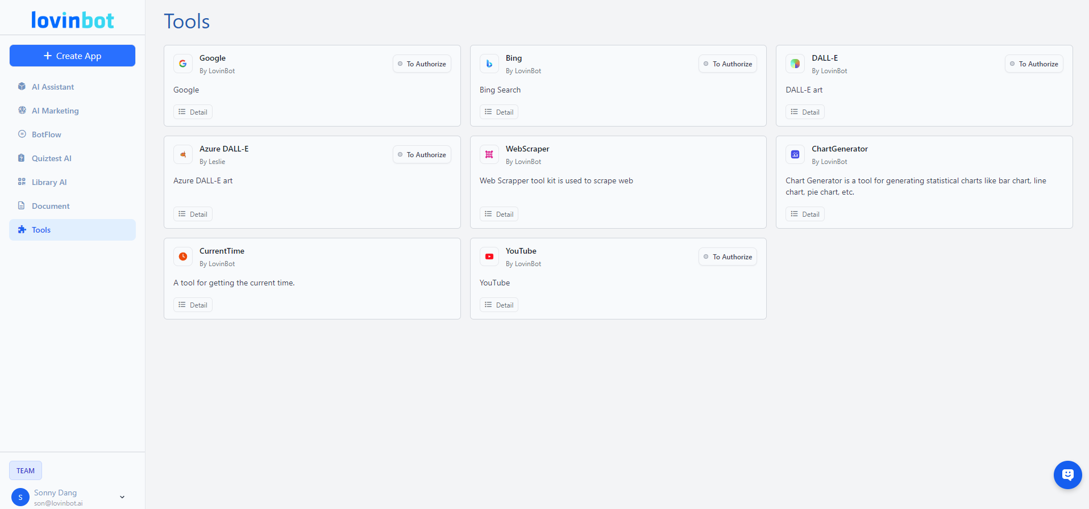Show the YouTube tool Detail
This screenshot has height=509, width=1089.
(x=499, y=305)
